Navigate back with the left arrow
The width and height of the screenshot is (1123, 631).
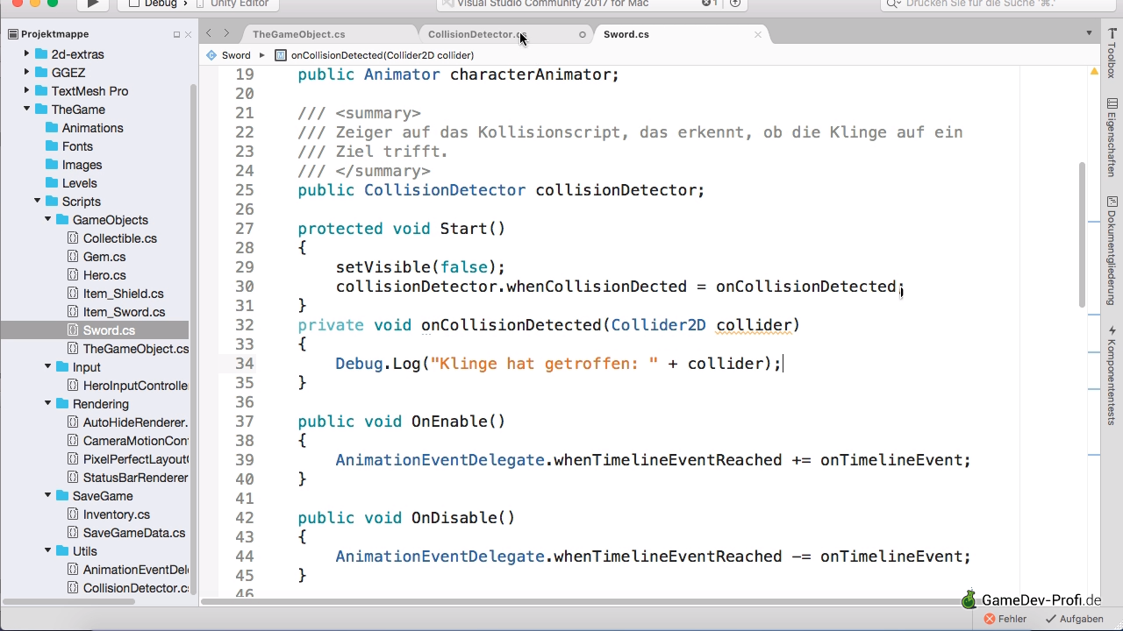pos(209,33)
